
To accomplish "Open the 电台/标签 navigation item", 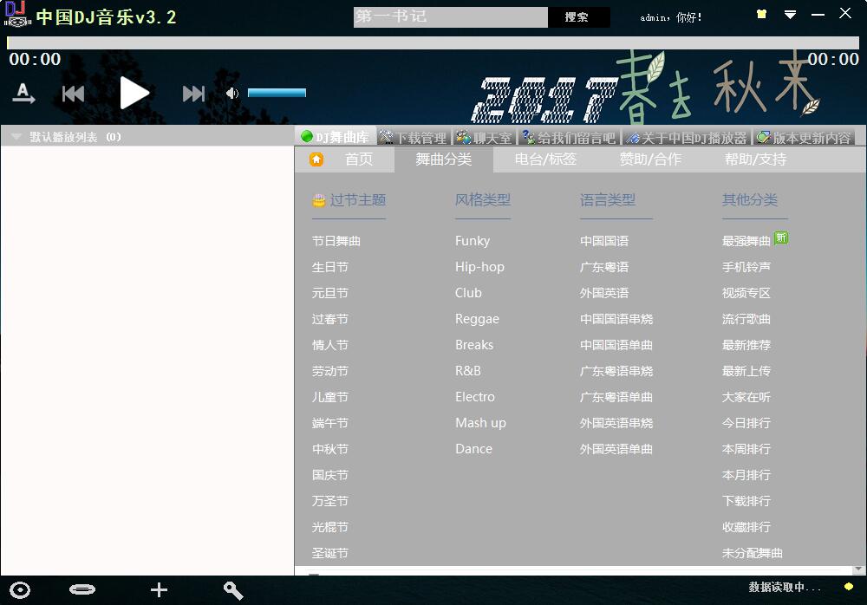I will pyautogui.click(x=545, y=159).
